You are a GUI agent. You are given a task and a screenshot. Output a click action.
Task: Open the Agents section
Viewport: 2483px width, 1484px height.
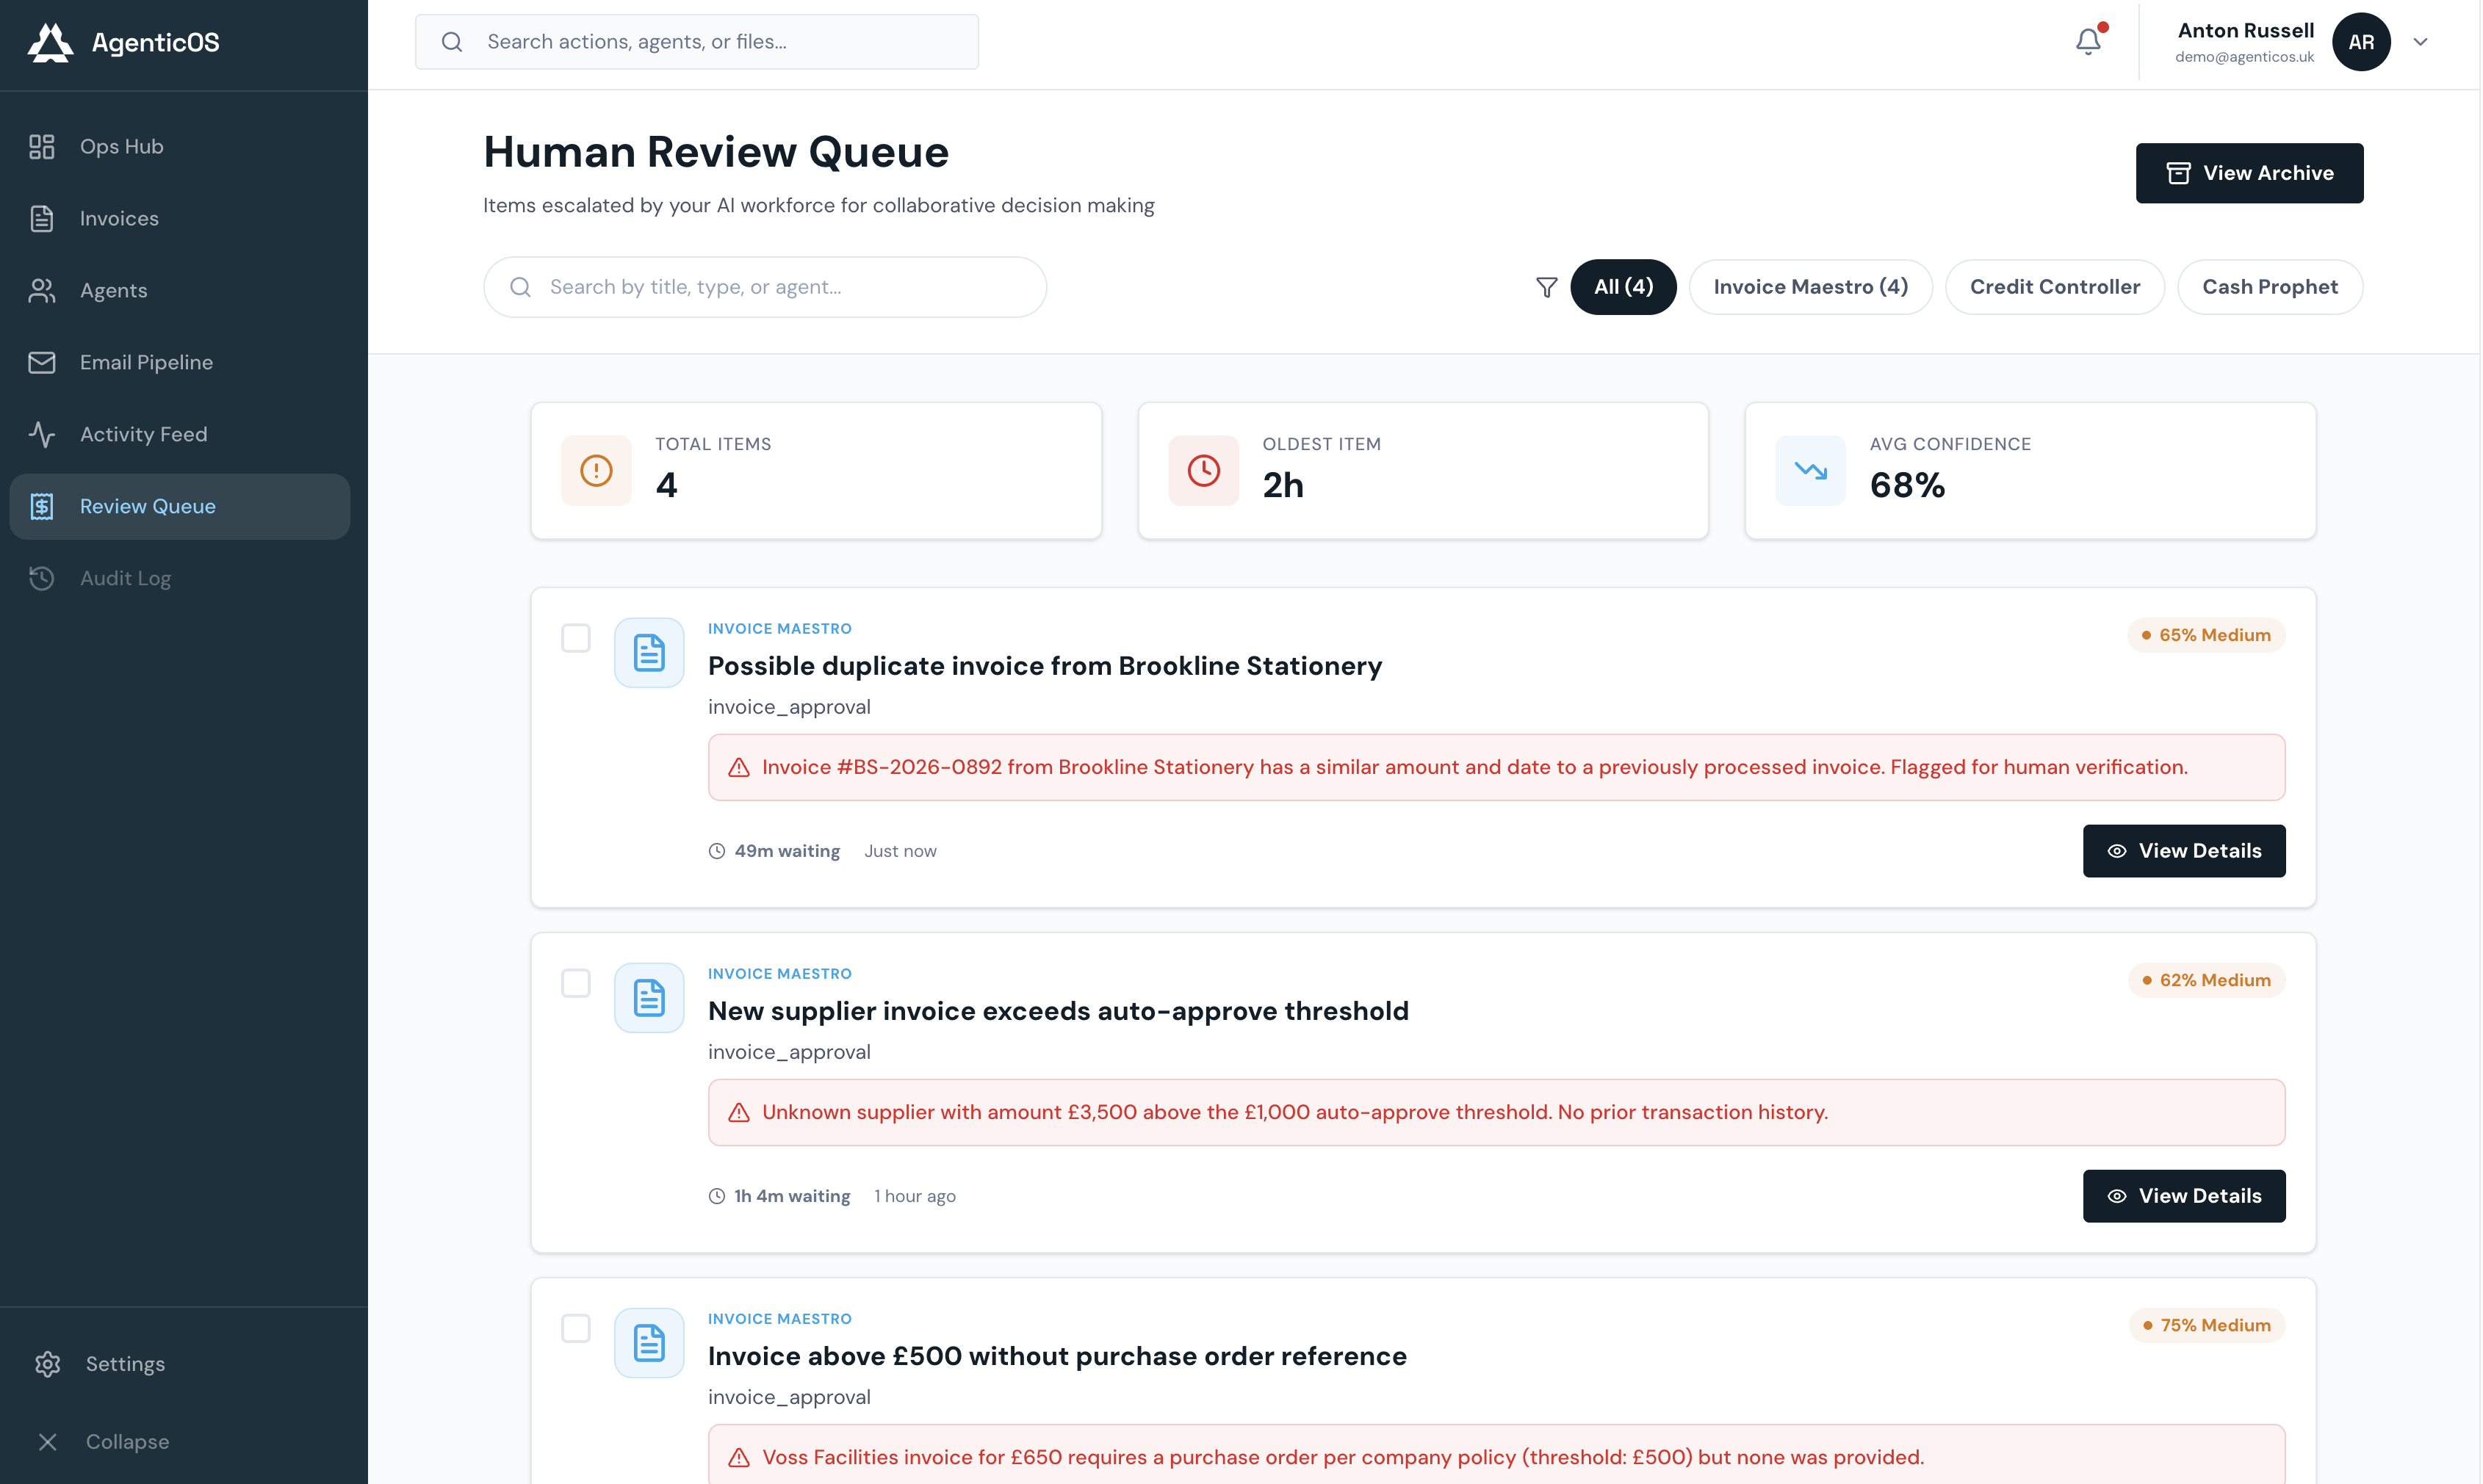180,291
